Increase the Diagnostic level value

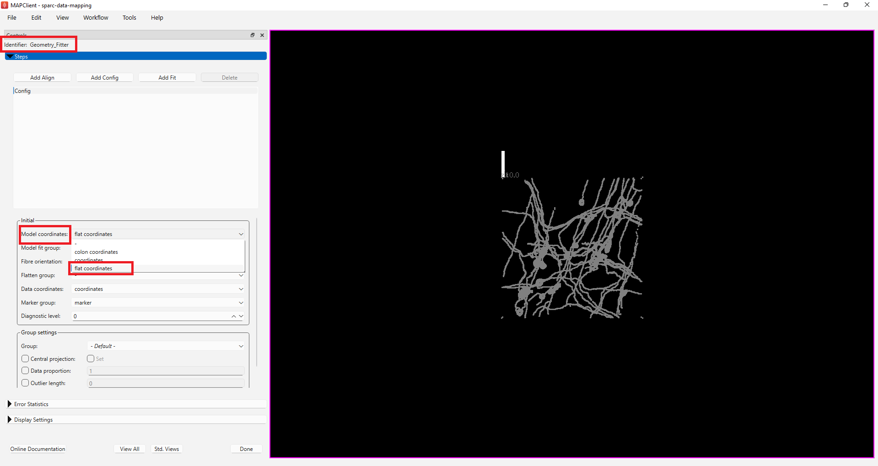(234, 316)
